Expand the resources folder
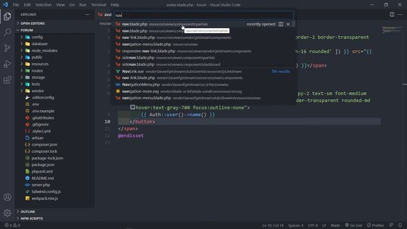 coord(55,64)
